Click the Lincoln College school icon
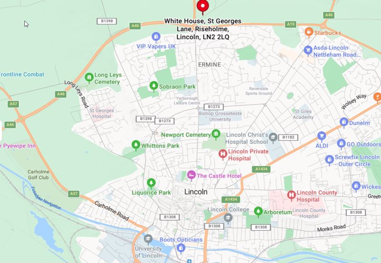The height and width of the screenshot is (263, 381). pos(228,218)
